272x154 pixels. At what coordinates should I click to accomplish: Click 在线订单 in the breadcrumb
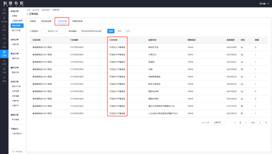coord(36,10)
